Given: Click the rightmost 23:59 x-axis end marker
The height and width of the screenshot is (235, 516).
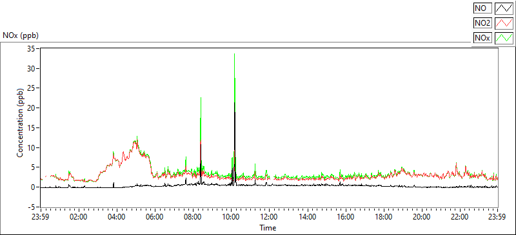Looking at the screenshot, I should click(x=498, y=217).
